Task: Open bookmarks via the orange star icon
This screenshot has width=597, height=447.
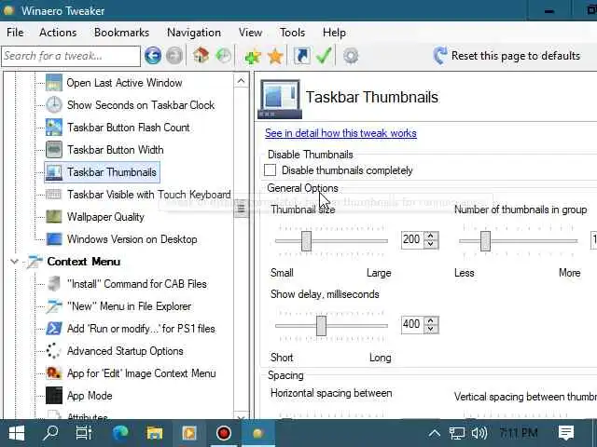Action: tap(275, 56)
